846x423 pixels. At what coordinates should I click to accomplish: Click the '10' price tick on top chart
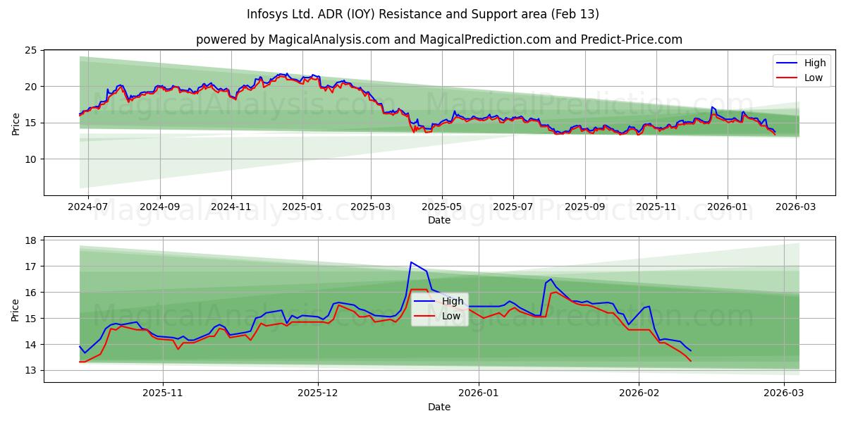[x=30, y=159]
